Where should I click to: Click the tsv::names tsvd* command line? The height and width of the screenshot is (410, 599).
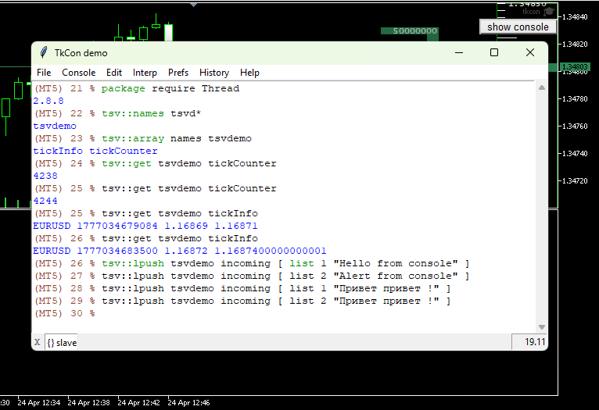point(117,113)
